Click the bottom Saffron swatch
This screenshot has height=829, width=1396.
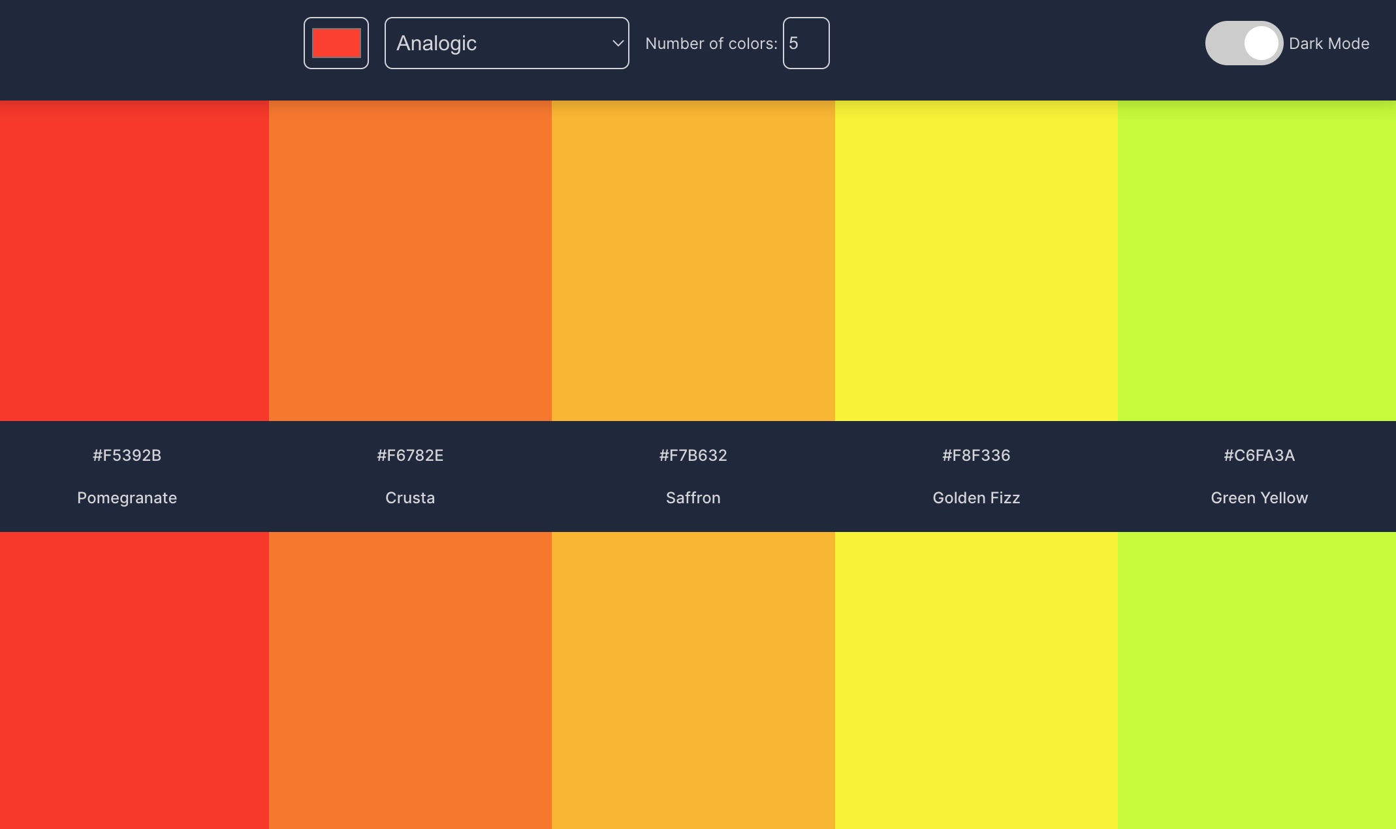(x=693, y=680)
